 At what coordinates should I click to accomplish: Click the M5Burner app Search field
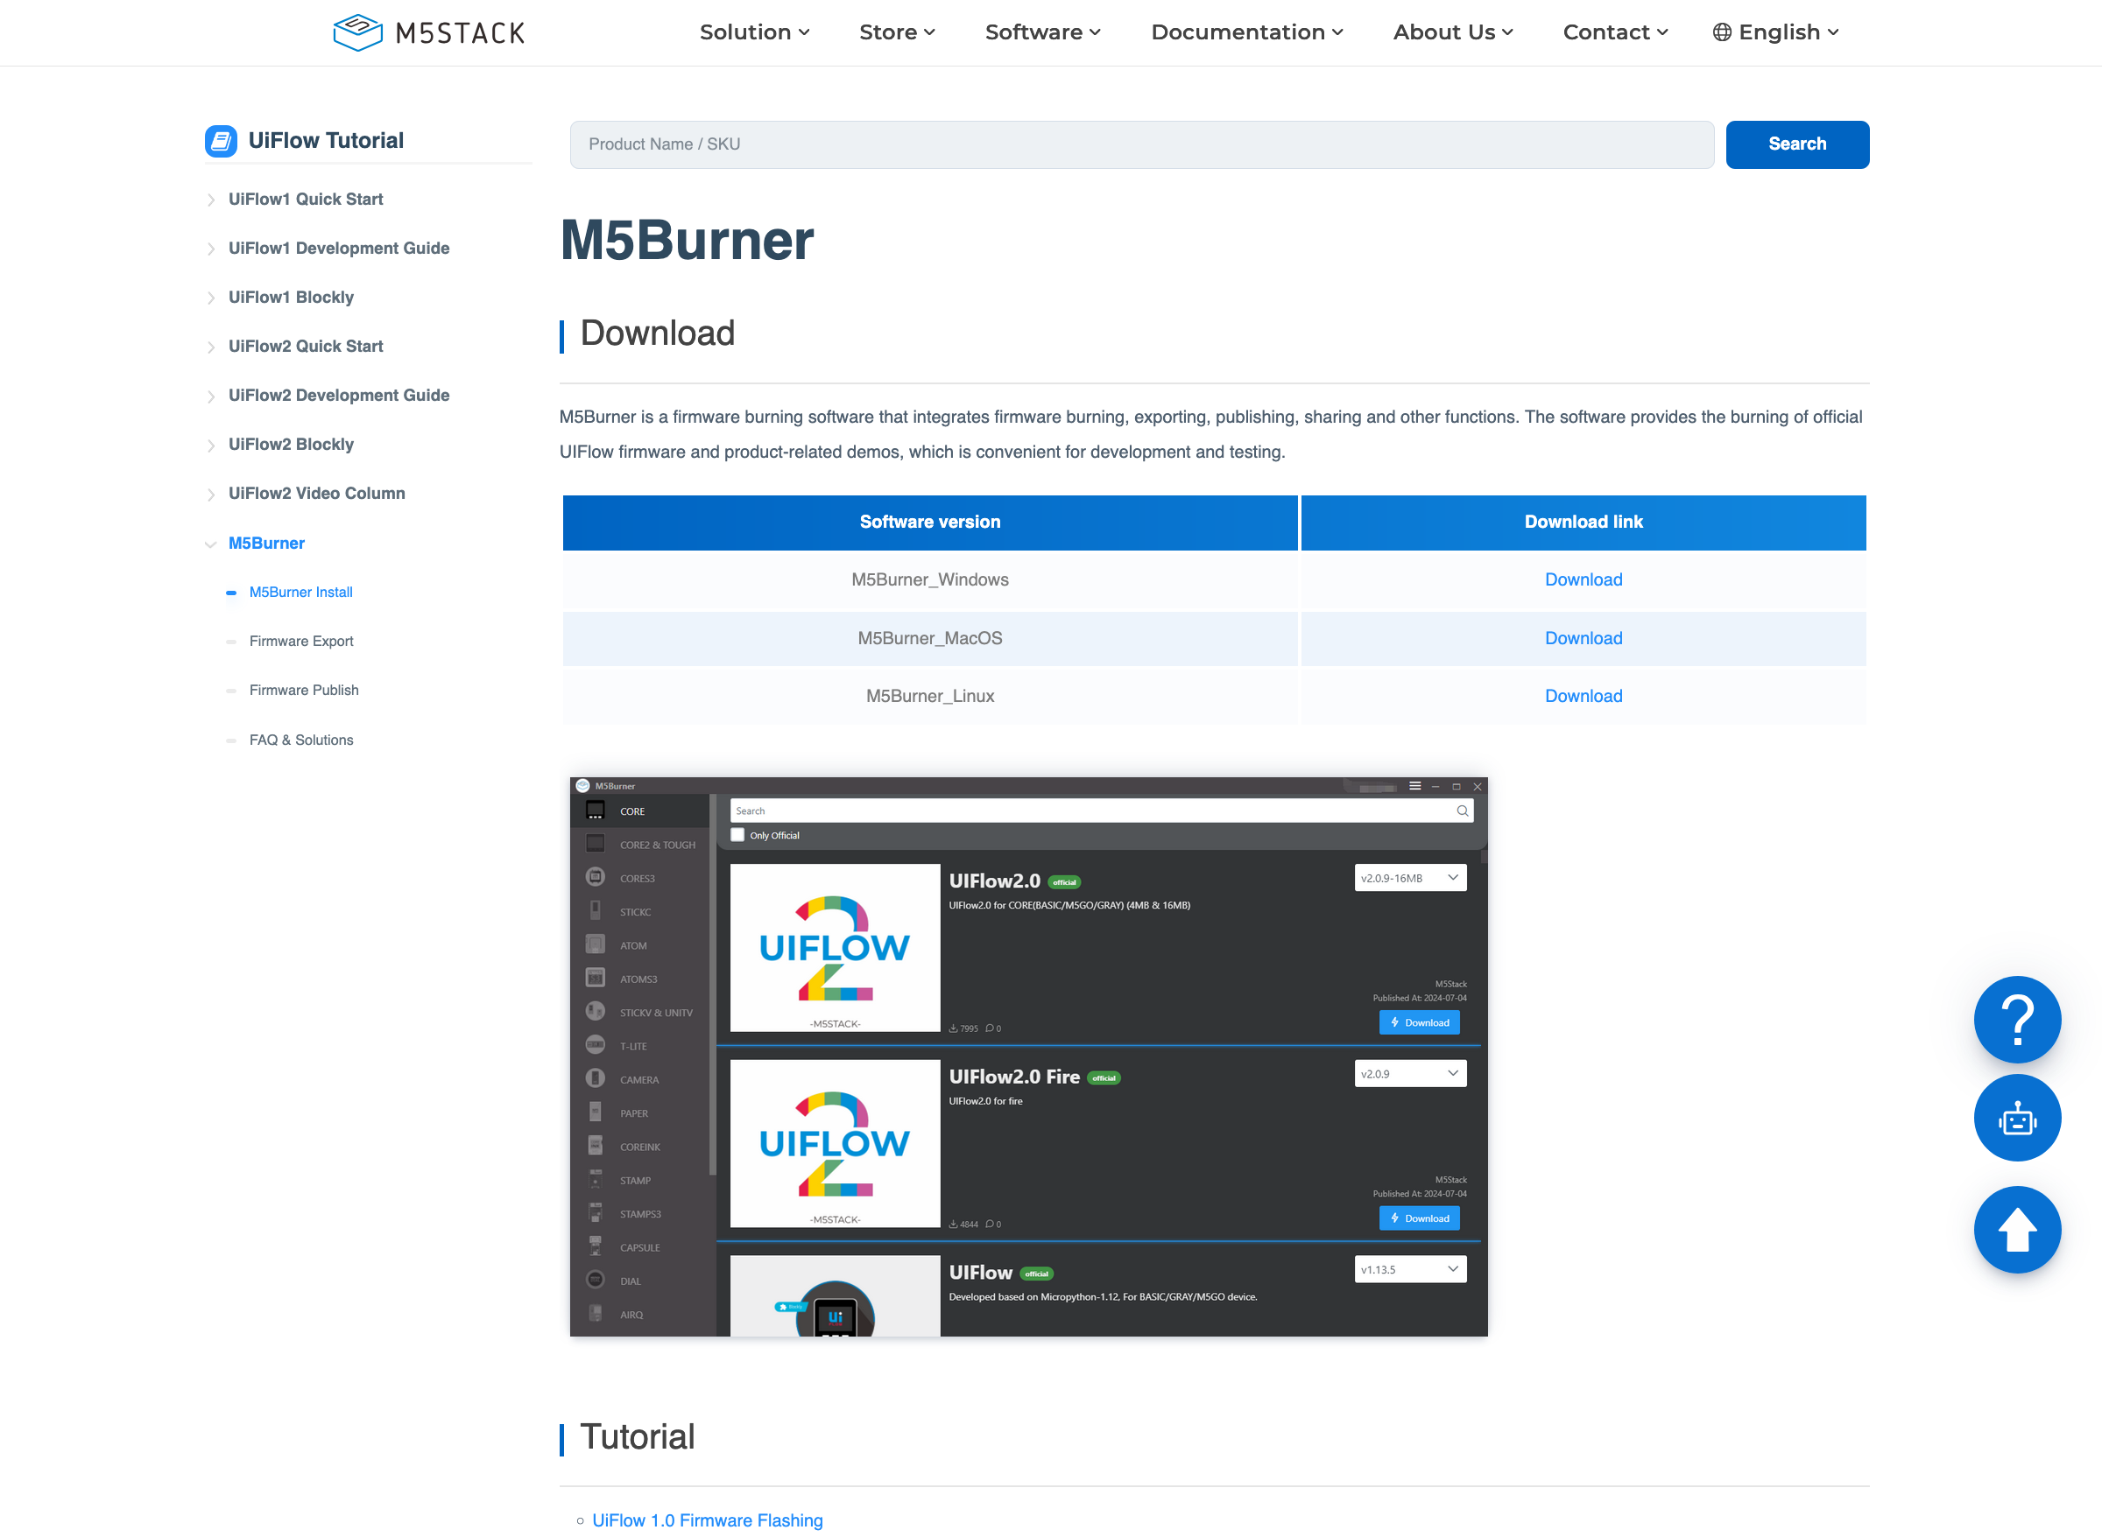click(1100, 811)
